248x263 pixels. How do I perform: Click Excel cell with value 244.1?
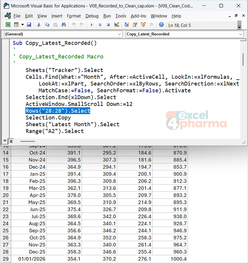tap(135, 230)
